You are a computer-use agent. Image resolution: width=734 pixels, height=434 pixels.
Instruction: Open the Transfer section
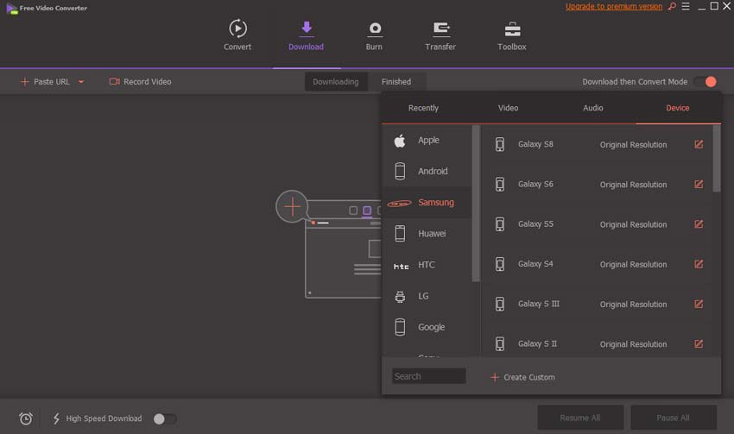coord(440,35)
